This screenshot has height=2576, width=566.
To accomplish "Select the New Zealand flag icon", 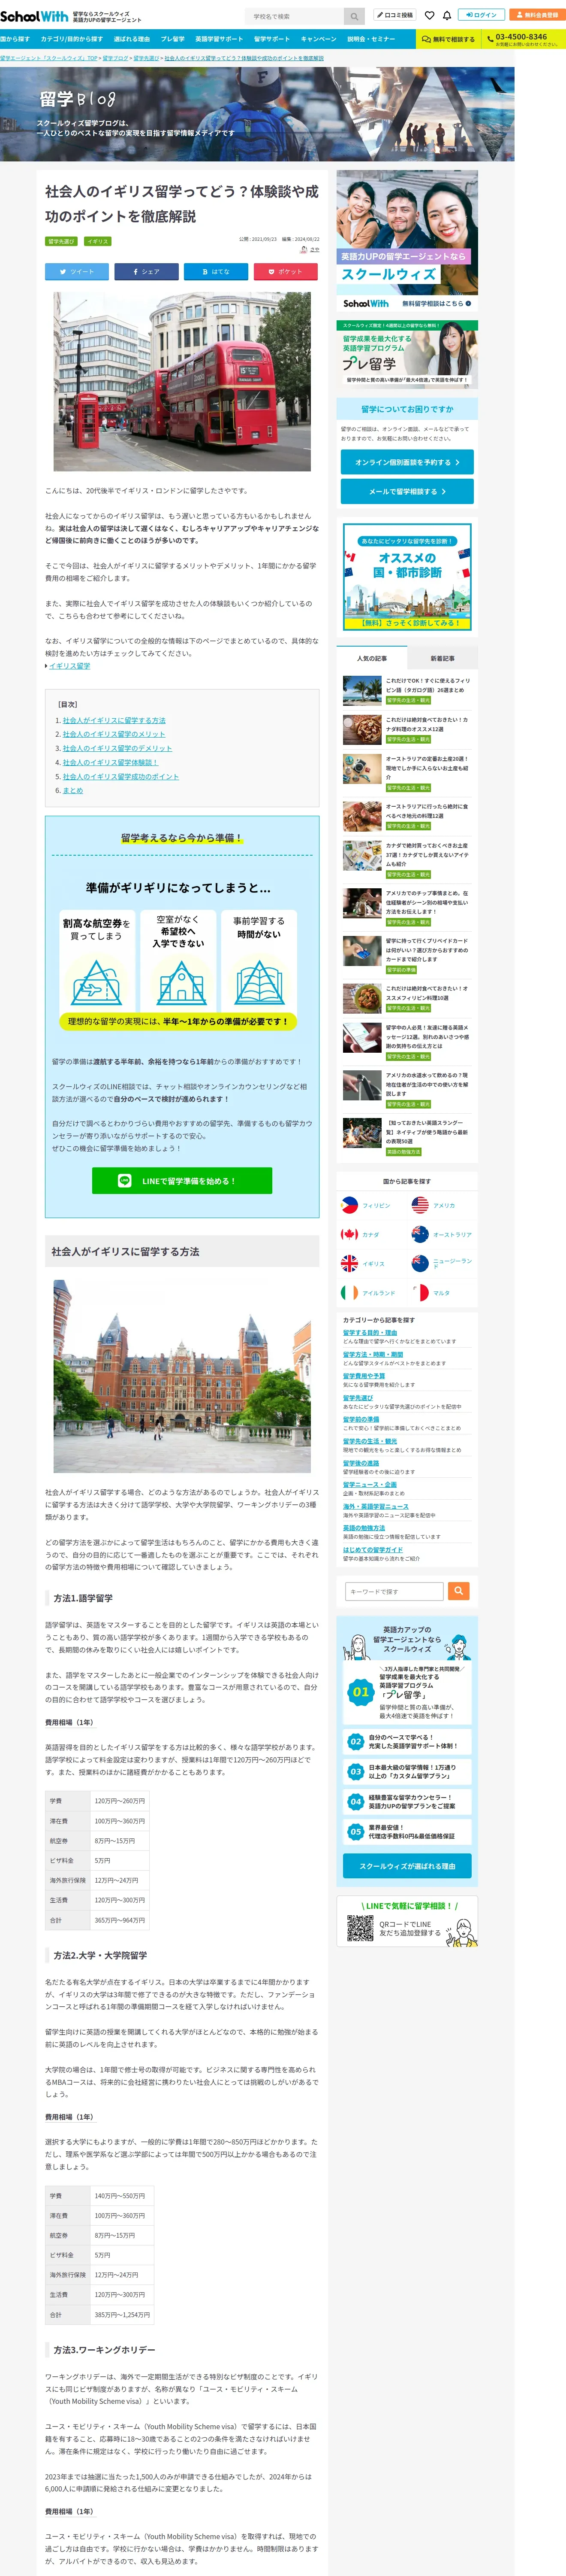I will pyautogui.click(x=420, y=1264).
